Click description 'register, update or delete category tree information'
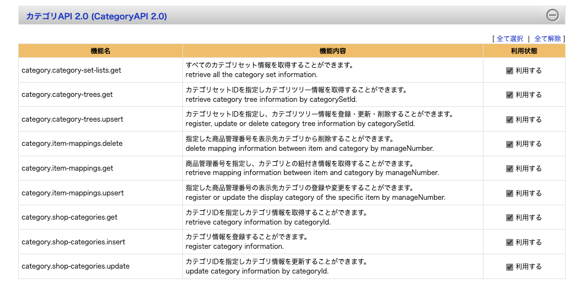 pyautogui.click(x=300, y=124)
